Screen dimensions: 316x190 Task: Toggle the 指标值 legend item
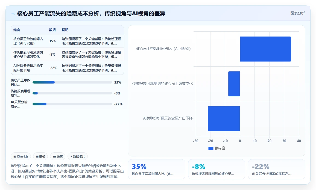[217, 148]
